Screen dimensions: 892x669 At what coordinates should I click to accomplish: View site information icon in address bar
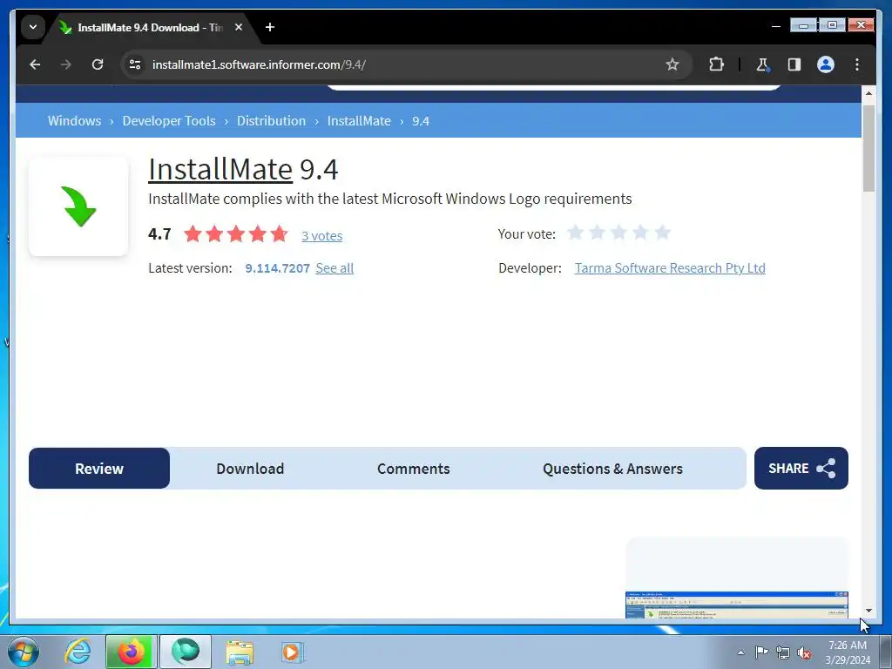click(135, 64)
